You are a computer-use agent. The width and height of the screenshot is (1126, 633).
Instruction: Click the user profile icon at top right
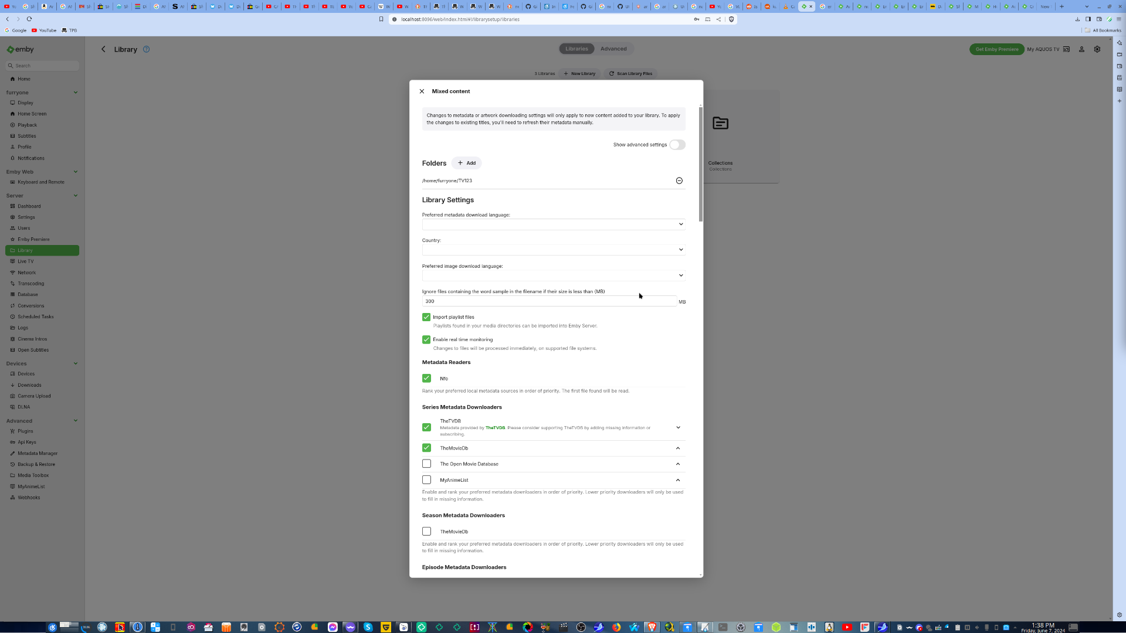pyautogui.click(x=1082, y=49)
